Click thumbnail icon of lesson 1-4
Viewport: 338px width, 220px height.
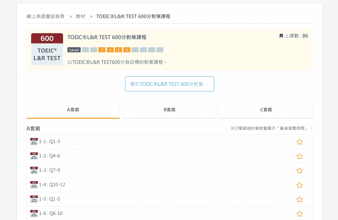point(34,185)
